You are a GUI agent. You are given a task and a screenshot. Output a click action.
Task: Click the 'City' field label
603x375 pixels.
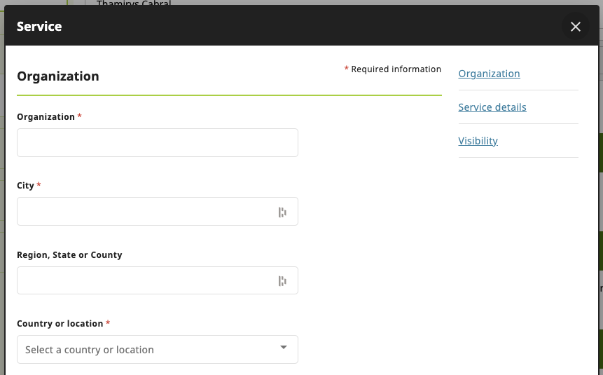click(25, 186)
